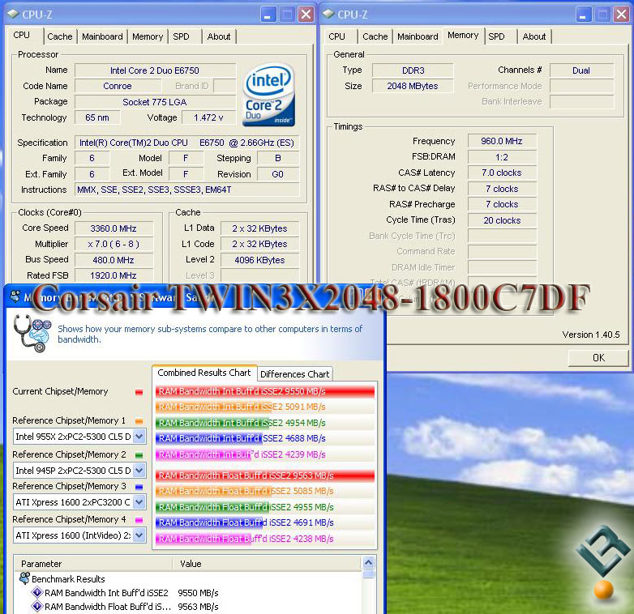Open About tab in left CPU-Z window
This screenshot has height=614, width=634.
(x=219, y=36)
